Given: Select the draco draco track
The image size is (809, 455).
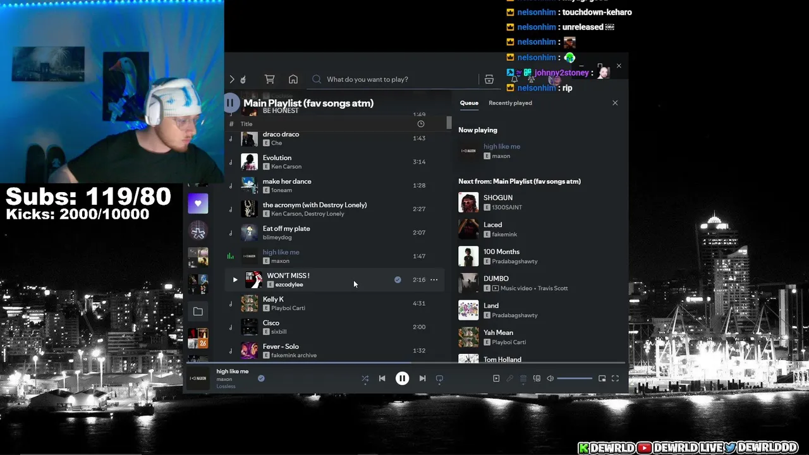Looking at the screenshot, I should 335,138.
